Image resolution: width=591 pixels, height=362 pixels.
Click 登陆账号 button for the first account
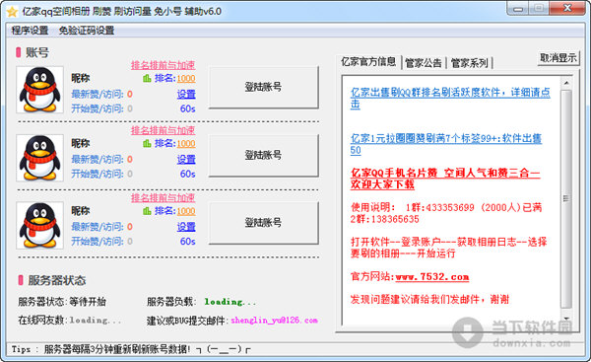pos(263,87)
